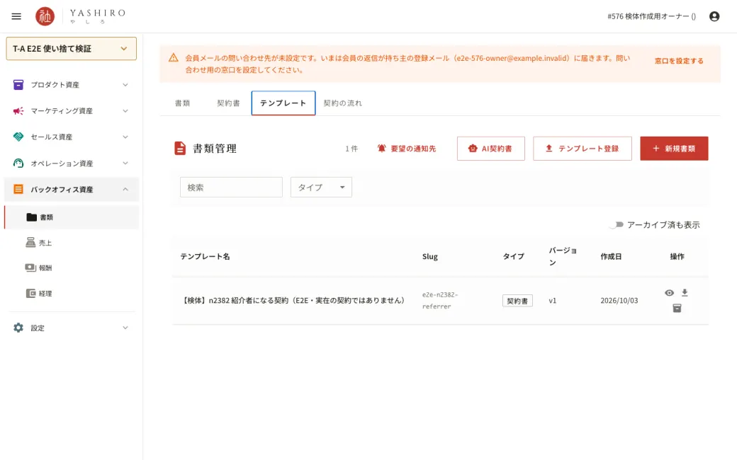Screen dimensions: 737x460
Task: Click the red document icon by 書類管理
Action: click(180, 149)
